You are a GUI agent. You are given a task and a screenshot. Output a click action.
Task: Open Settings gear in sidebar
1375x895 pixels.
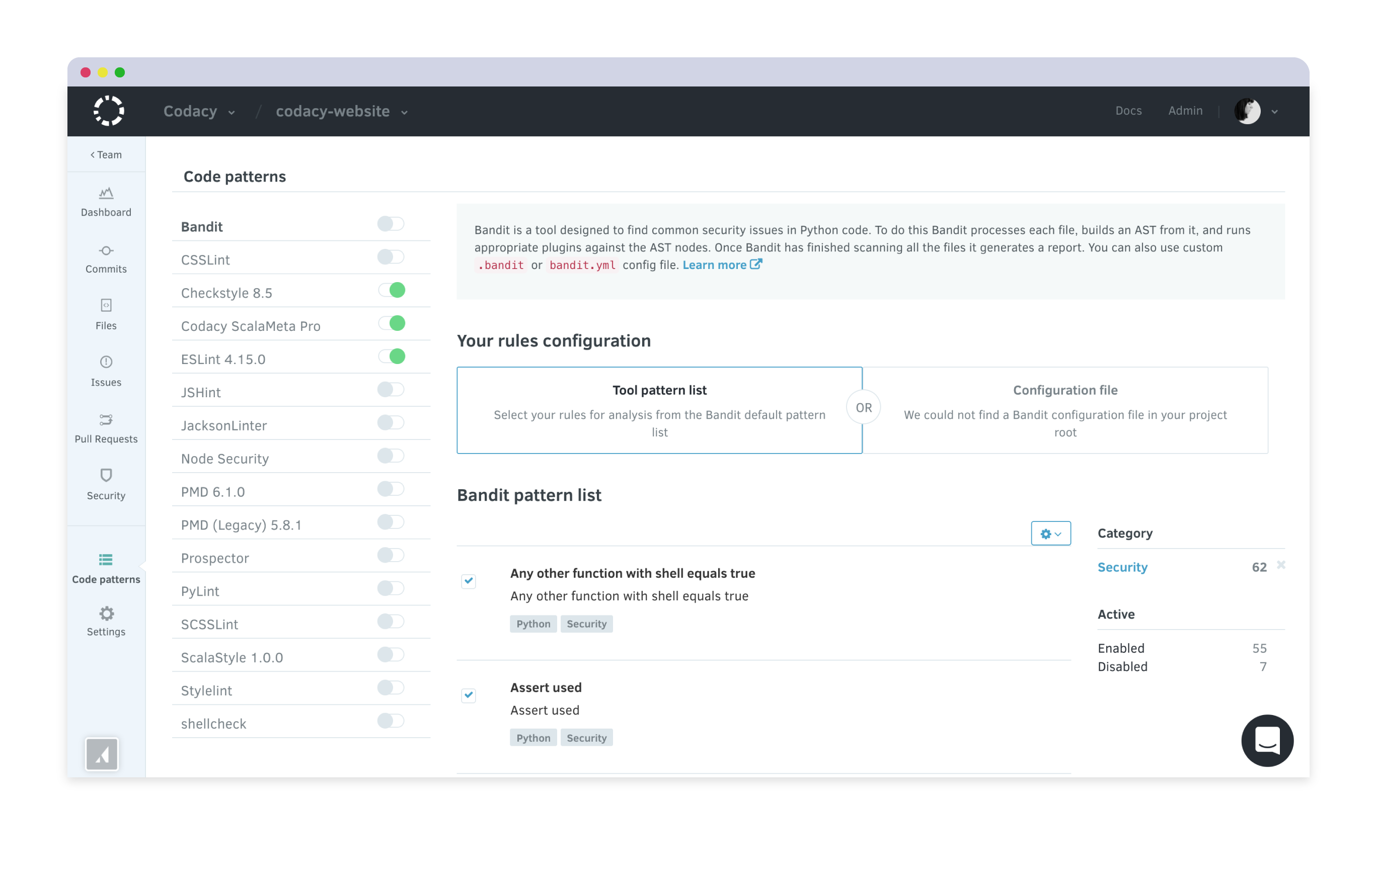coord(106,614)
